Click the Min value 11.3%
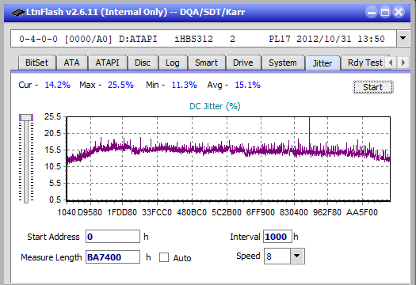 pos(185,85)
